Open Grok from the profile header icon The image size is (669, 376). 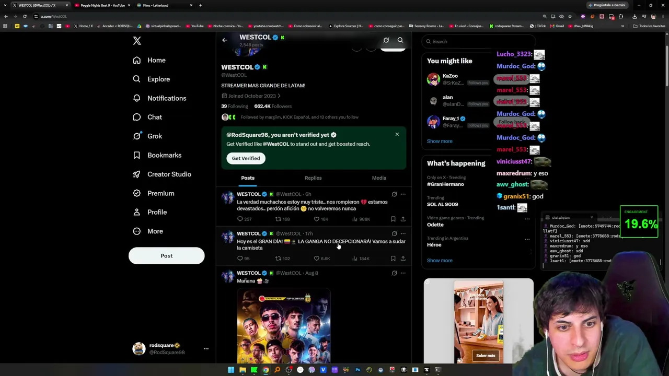(386, 40)
